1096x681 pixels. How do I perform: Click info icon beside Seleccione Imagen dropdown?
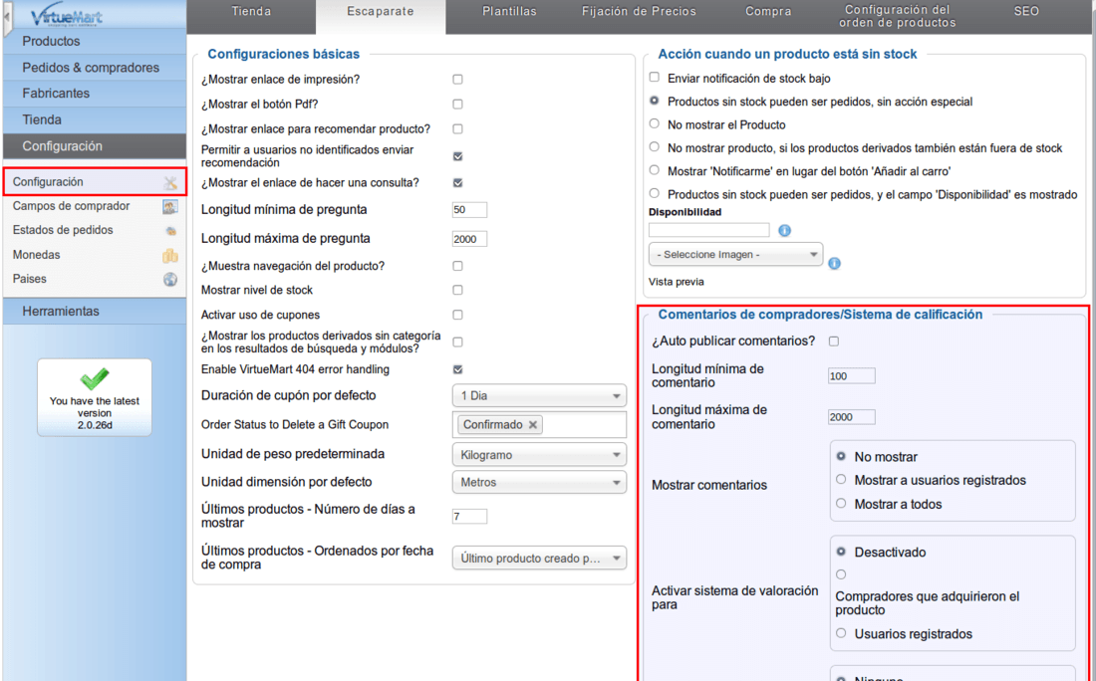(834, 263)
